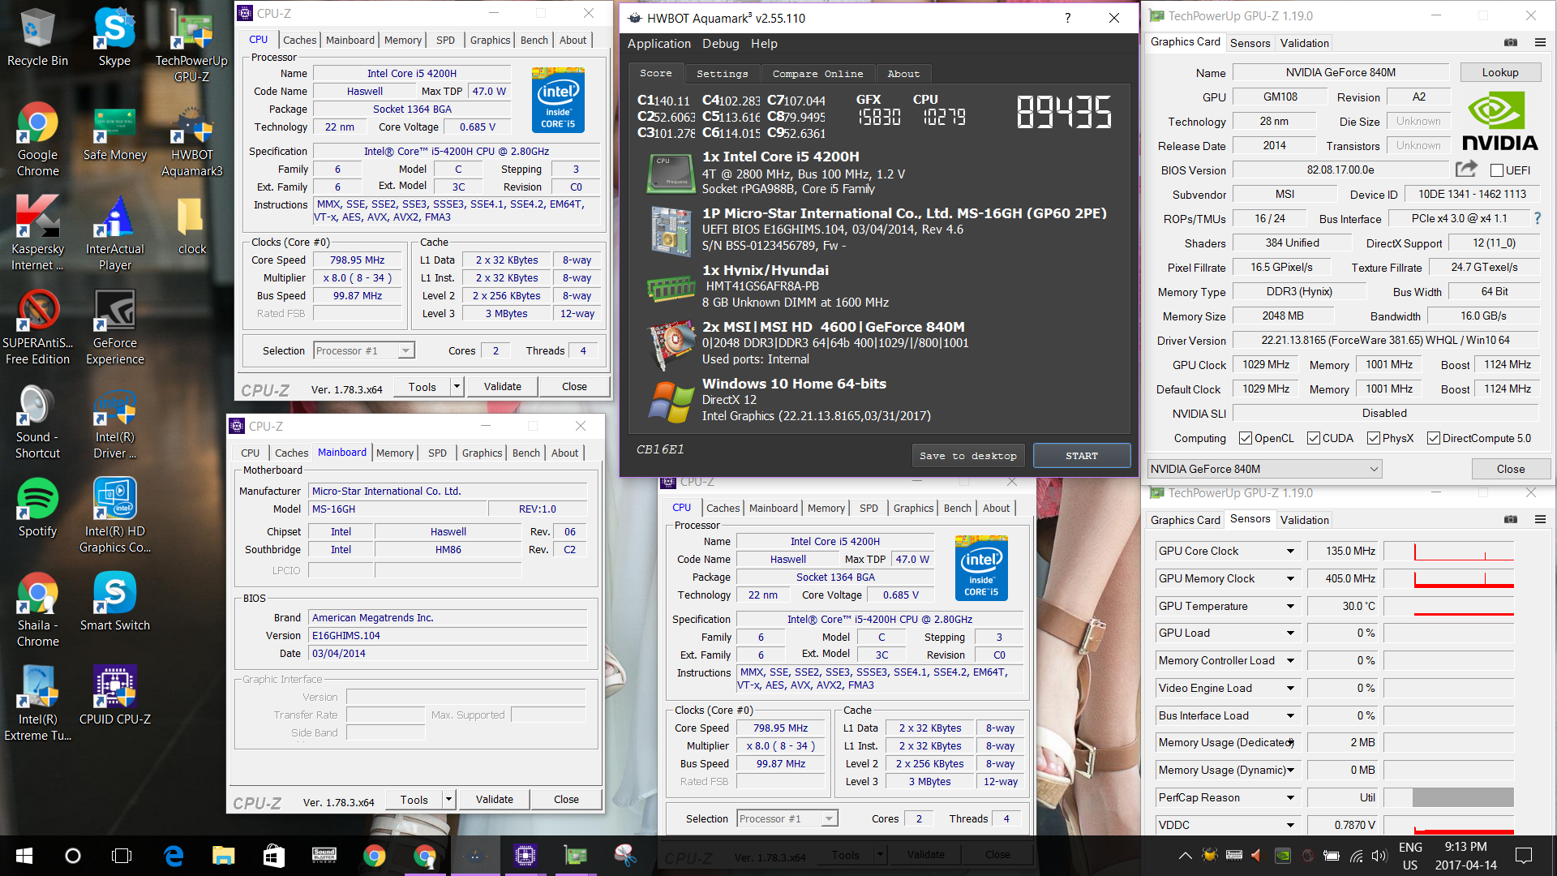Click the Bus Interface question mark
This screenshot has width=1557, height=876.
(1537, 218)
